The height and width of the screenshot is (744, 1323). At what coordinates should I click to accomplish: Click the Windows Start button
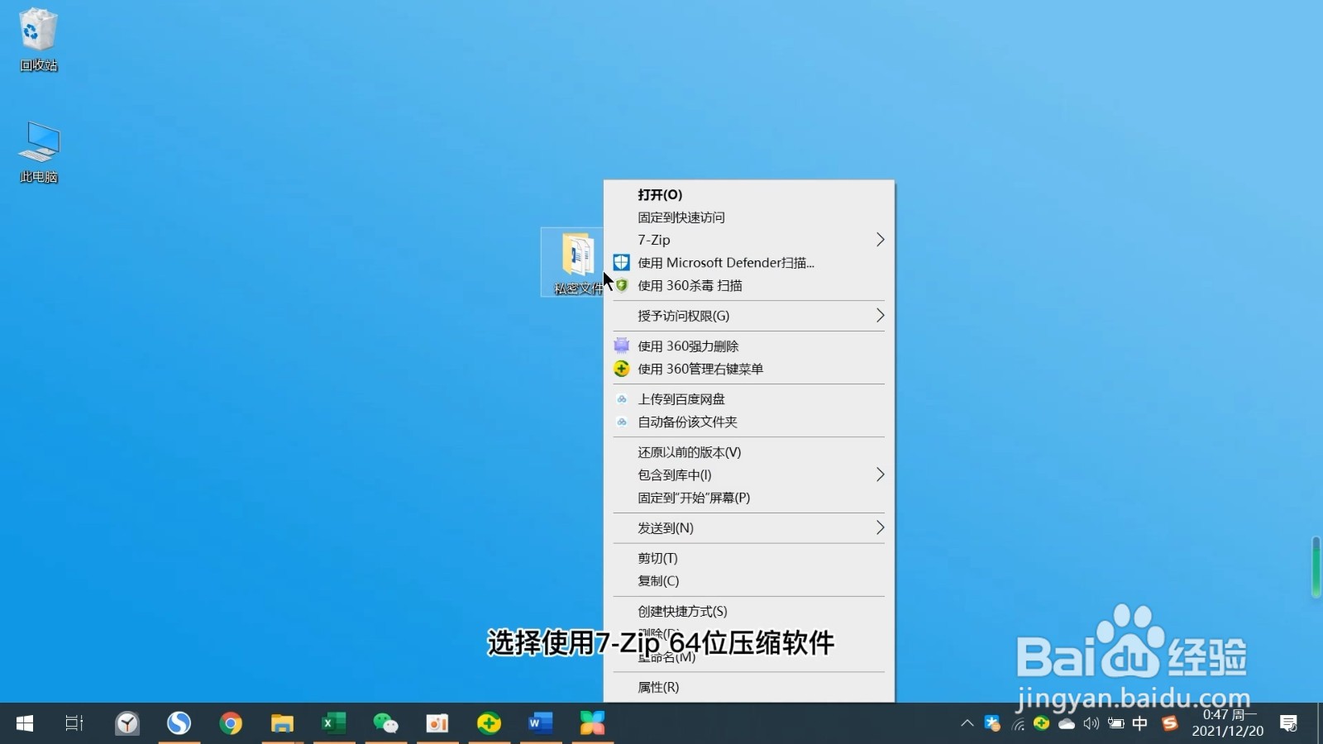tap(22, 723)
